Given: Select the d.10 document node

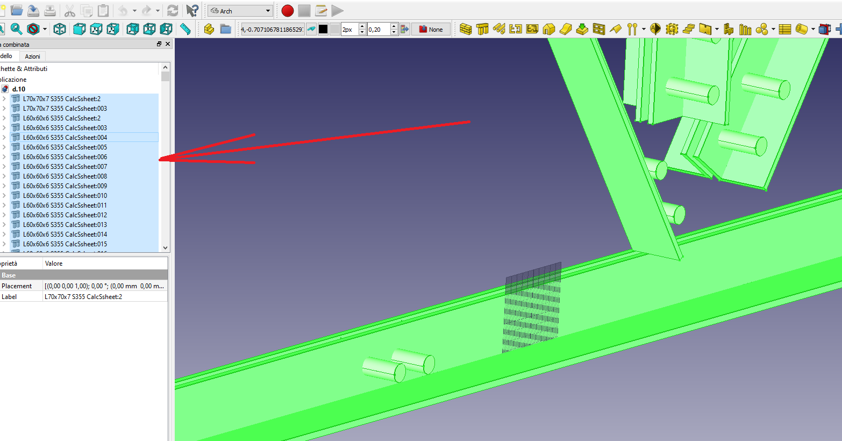Looking at the screenshot, I should coord(19,89).
